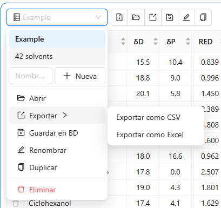Click the duplicate copy toolbar icon

(203, 17)
